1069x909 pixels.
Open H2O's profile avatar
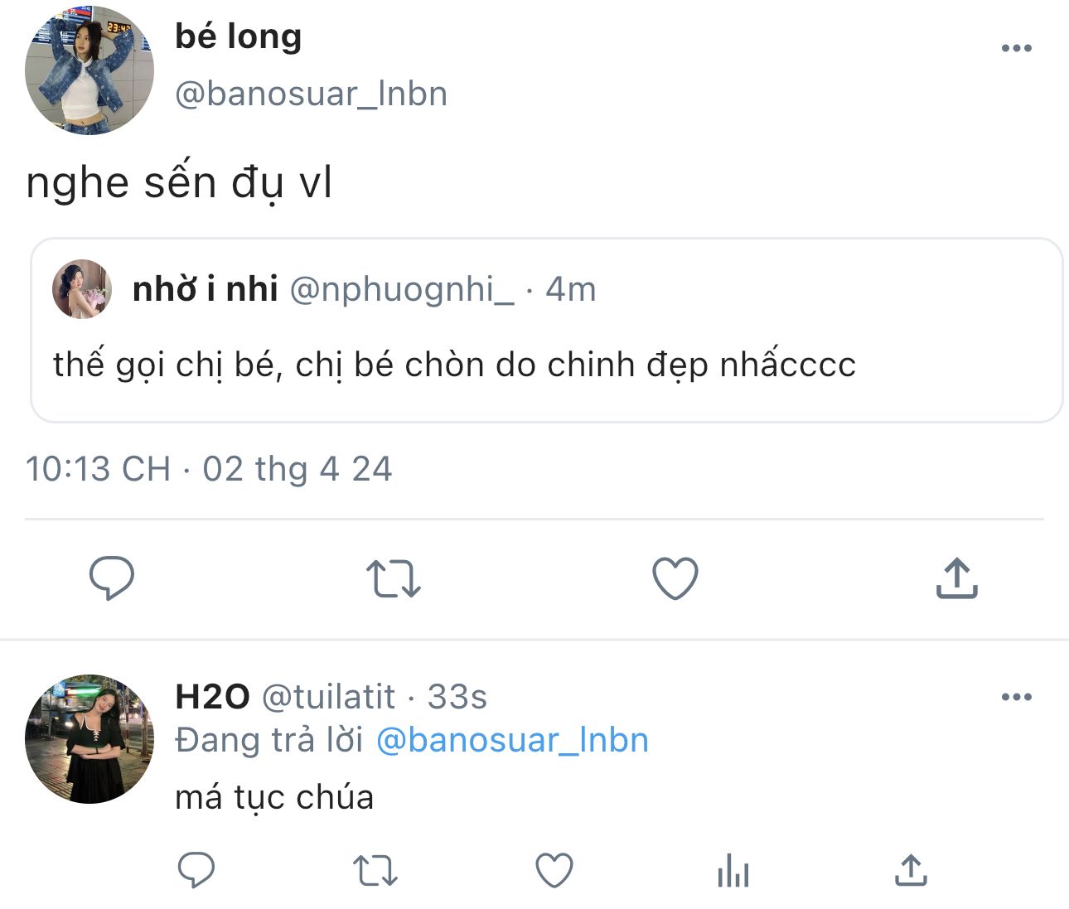[x=89, y=739]
